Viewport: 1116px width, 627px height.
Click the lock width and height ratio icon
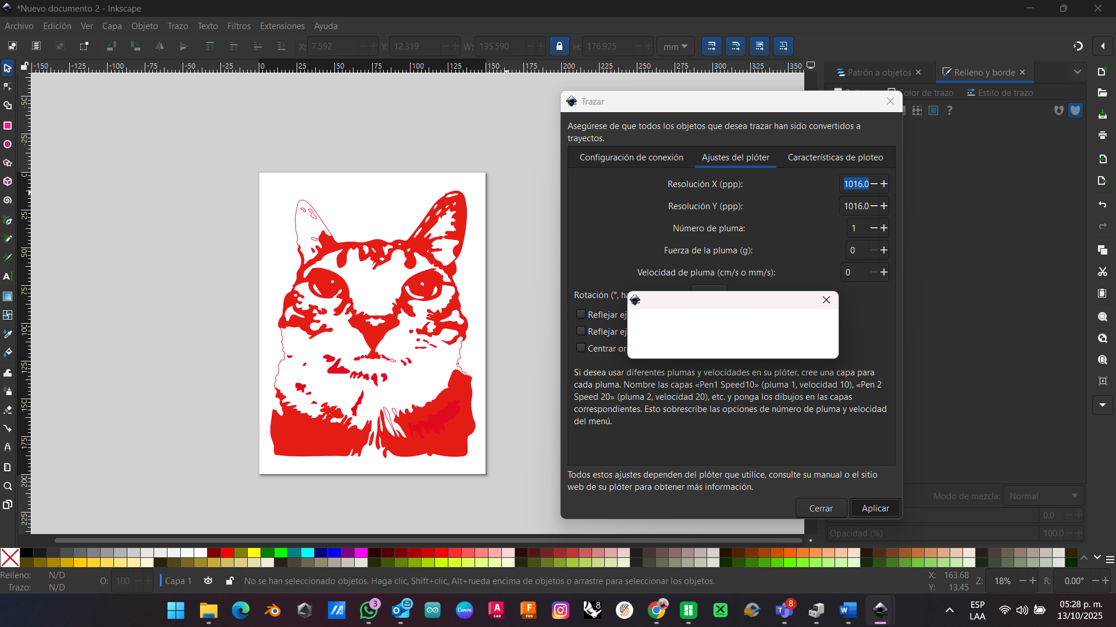(559, 46)
